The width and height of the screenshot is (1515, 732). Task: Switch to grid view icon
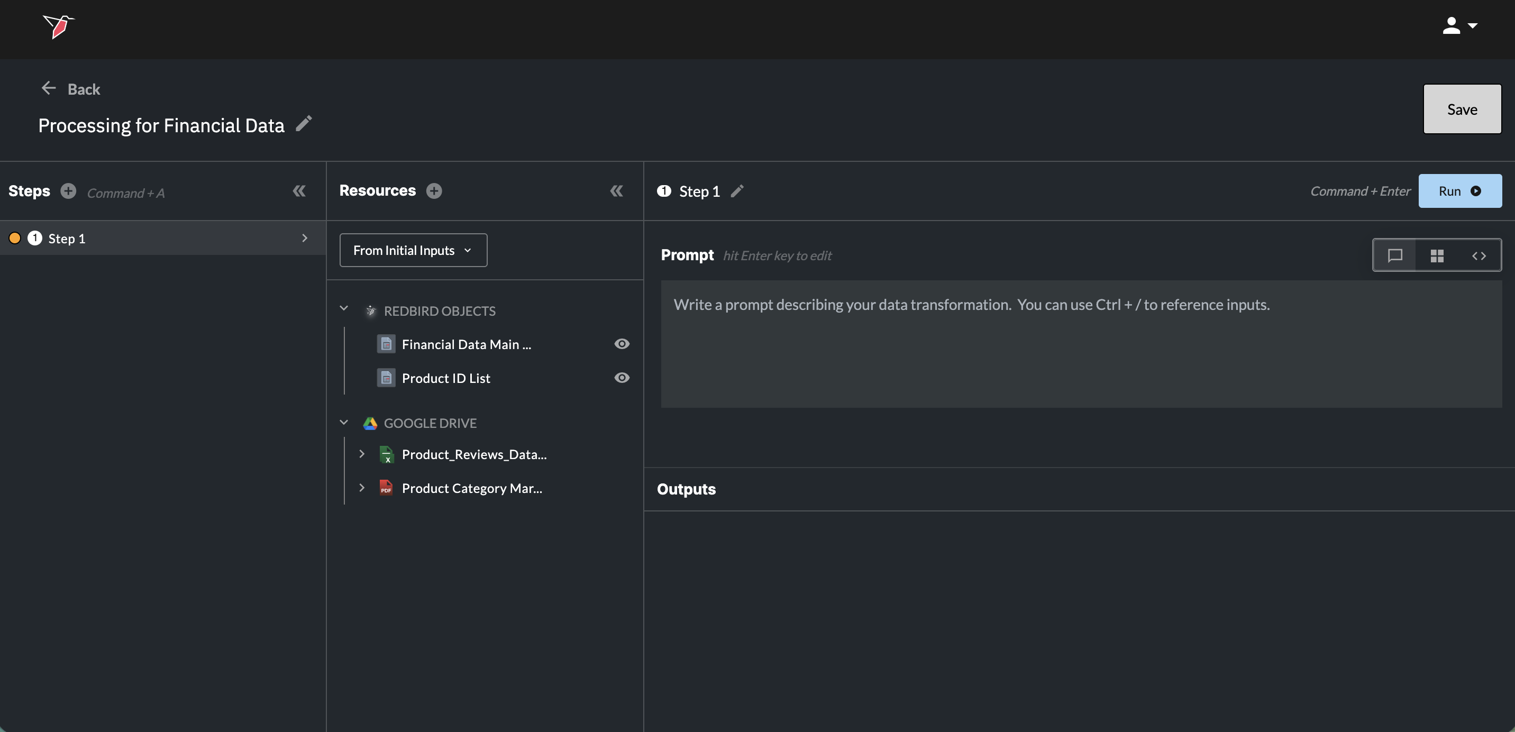point(1437,256)
